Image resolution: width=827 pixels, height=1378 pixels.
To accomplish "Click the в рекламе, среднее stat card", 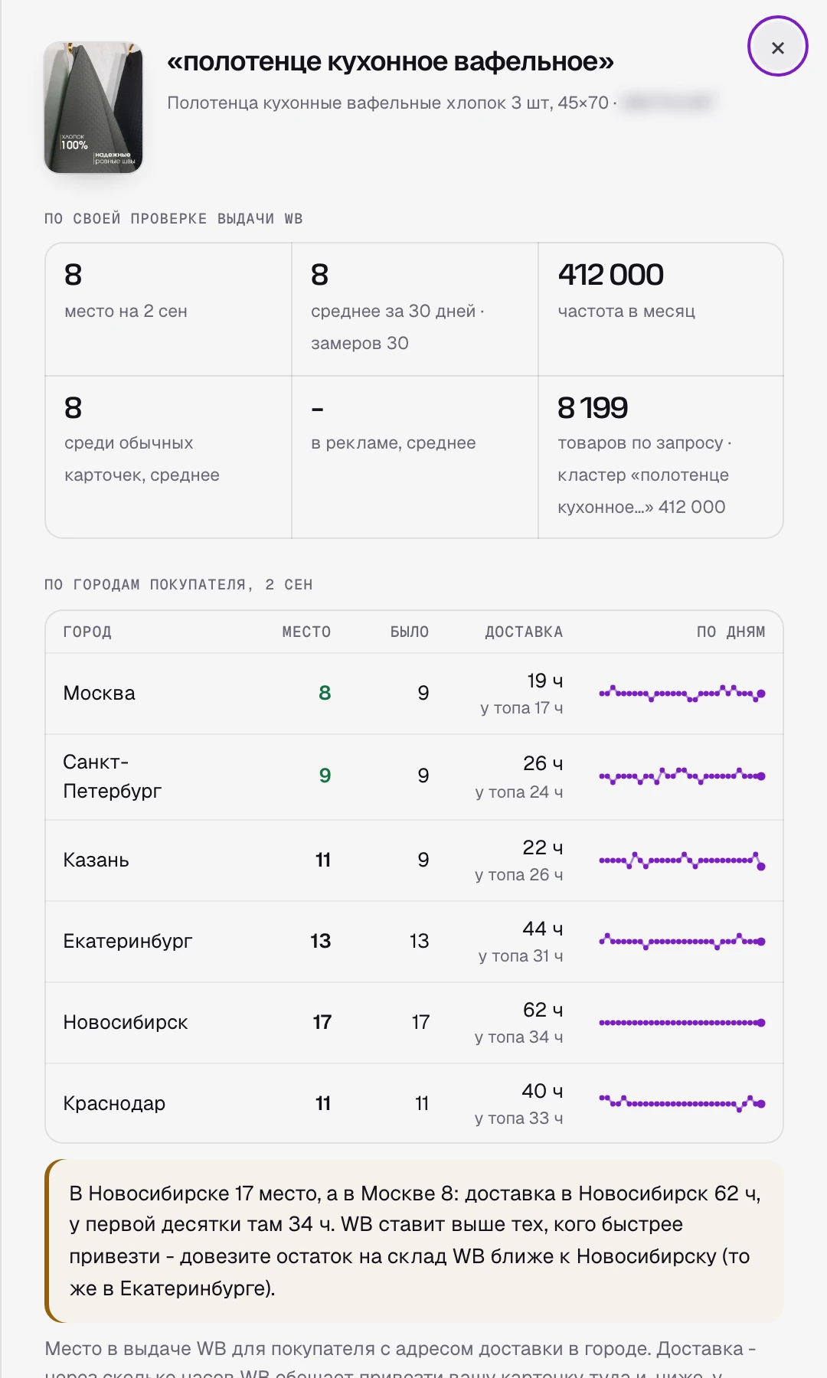I will coord(415,457).
